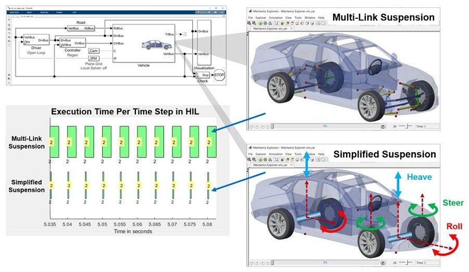Click the Road block in the Simulink model
The image size is (469, 272).
click(81, 28)
